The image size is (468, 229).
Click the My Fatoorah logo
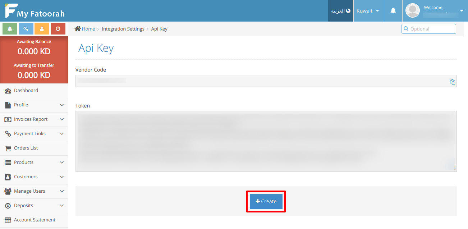click(x=35, y=11)
